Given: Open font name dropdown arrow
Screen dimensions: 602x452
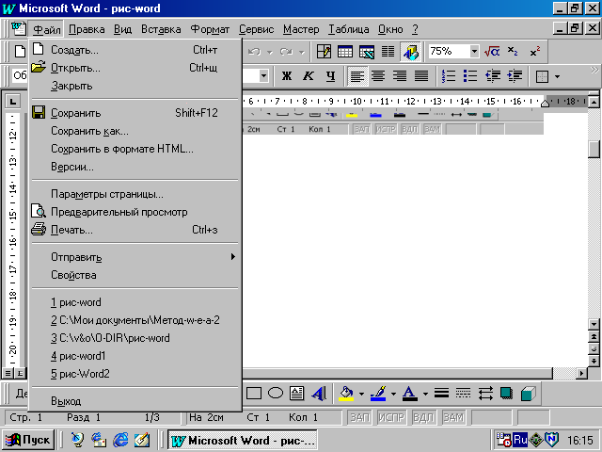Looking at the screenshot, I should 263,75.
